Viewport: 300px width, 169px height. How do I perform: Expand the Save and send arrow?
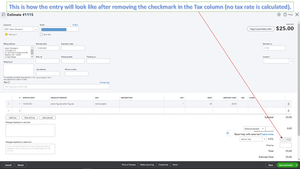click(x=297, y=165)
